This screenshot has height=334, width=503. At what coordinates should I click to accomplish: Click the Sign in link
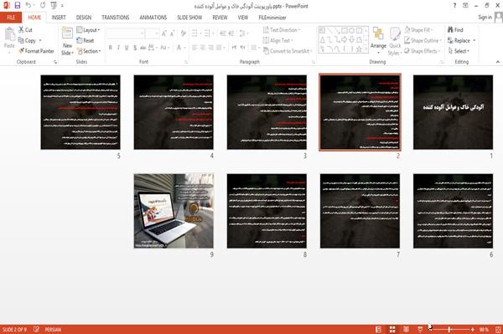pos(485,18)
